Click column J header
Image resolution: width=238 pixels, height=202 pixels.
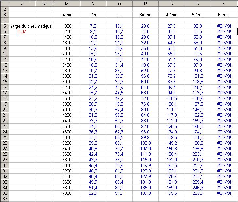(x=22, y=4)
